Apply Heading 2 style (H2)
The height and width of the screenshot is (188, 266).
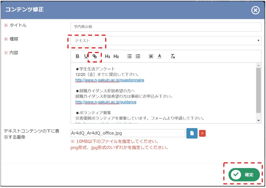tap(116, 56)
